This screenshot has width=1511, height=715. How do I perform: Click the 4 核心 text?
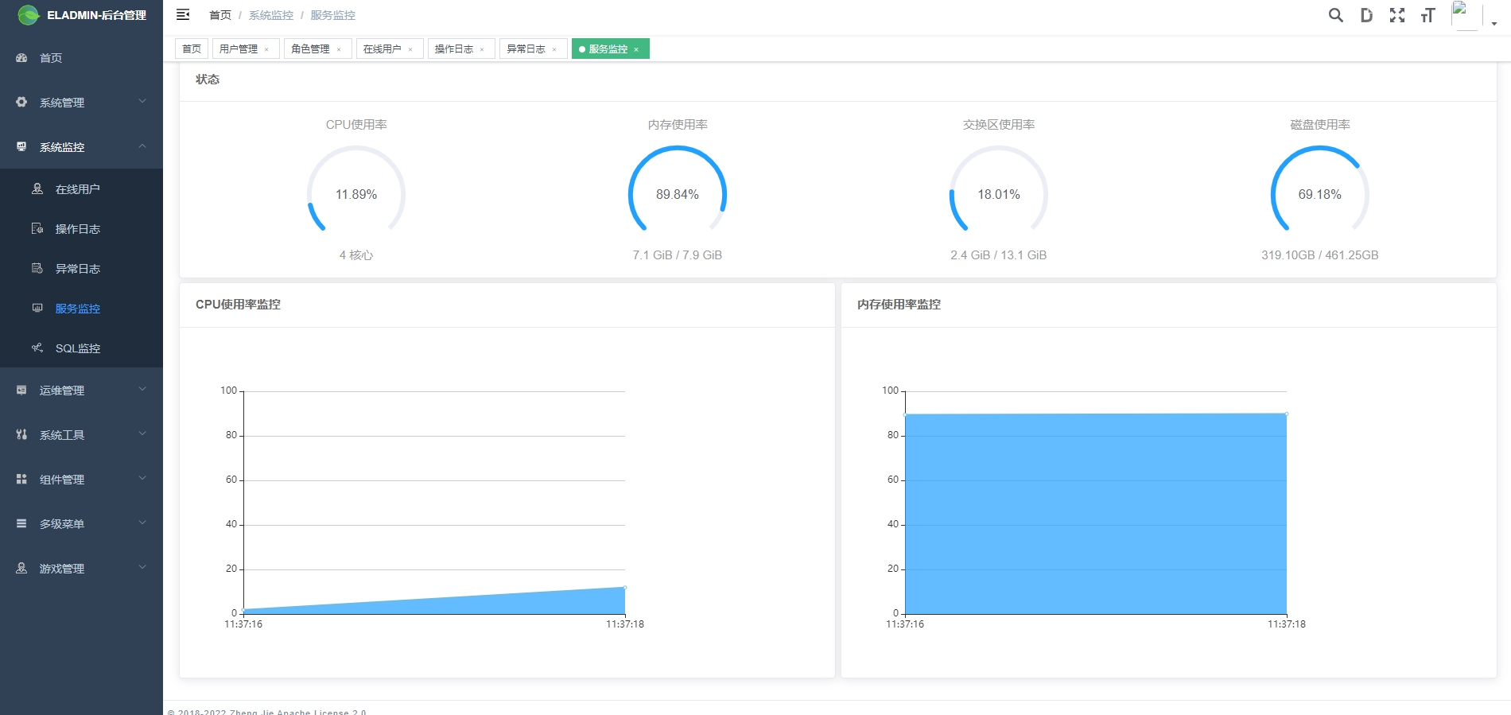[356, 255]
